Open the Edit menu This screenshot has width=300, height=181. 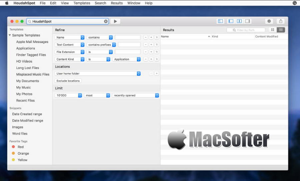coord(53,3)
